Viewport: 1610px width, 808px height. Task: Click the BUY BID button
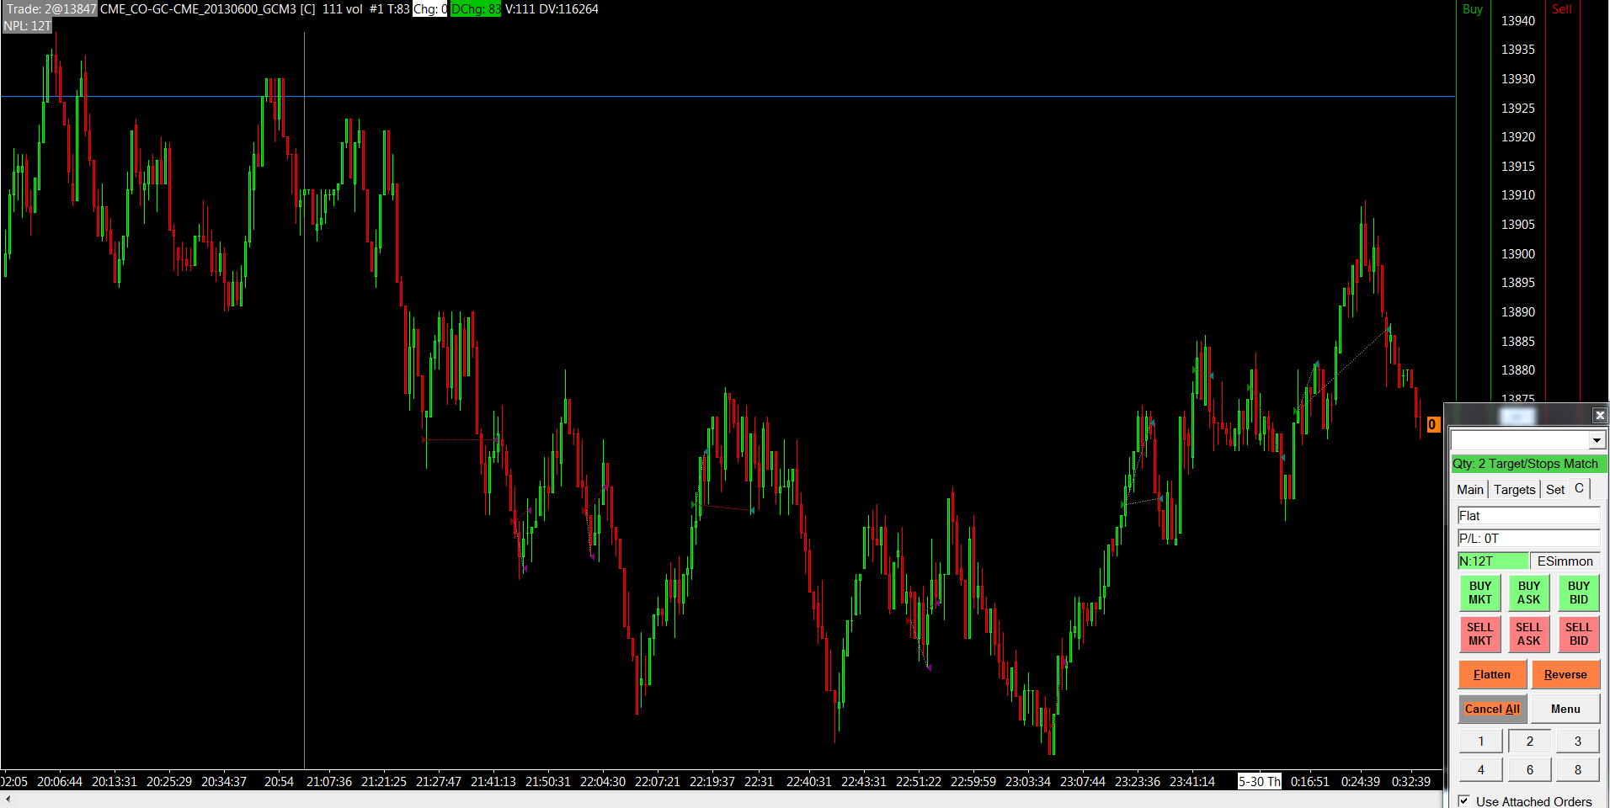click(1578, 593)
